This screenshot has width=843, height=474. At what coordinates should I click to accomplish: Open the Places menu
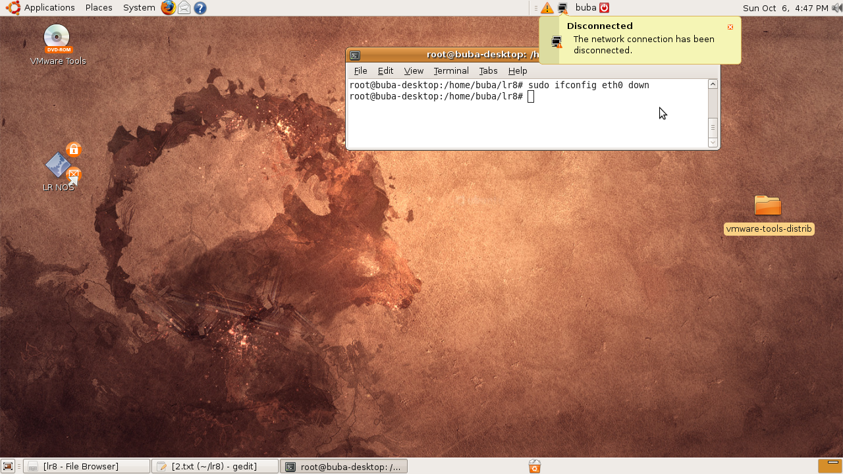click(99, 8)
